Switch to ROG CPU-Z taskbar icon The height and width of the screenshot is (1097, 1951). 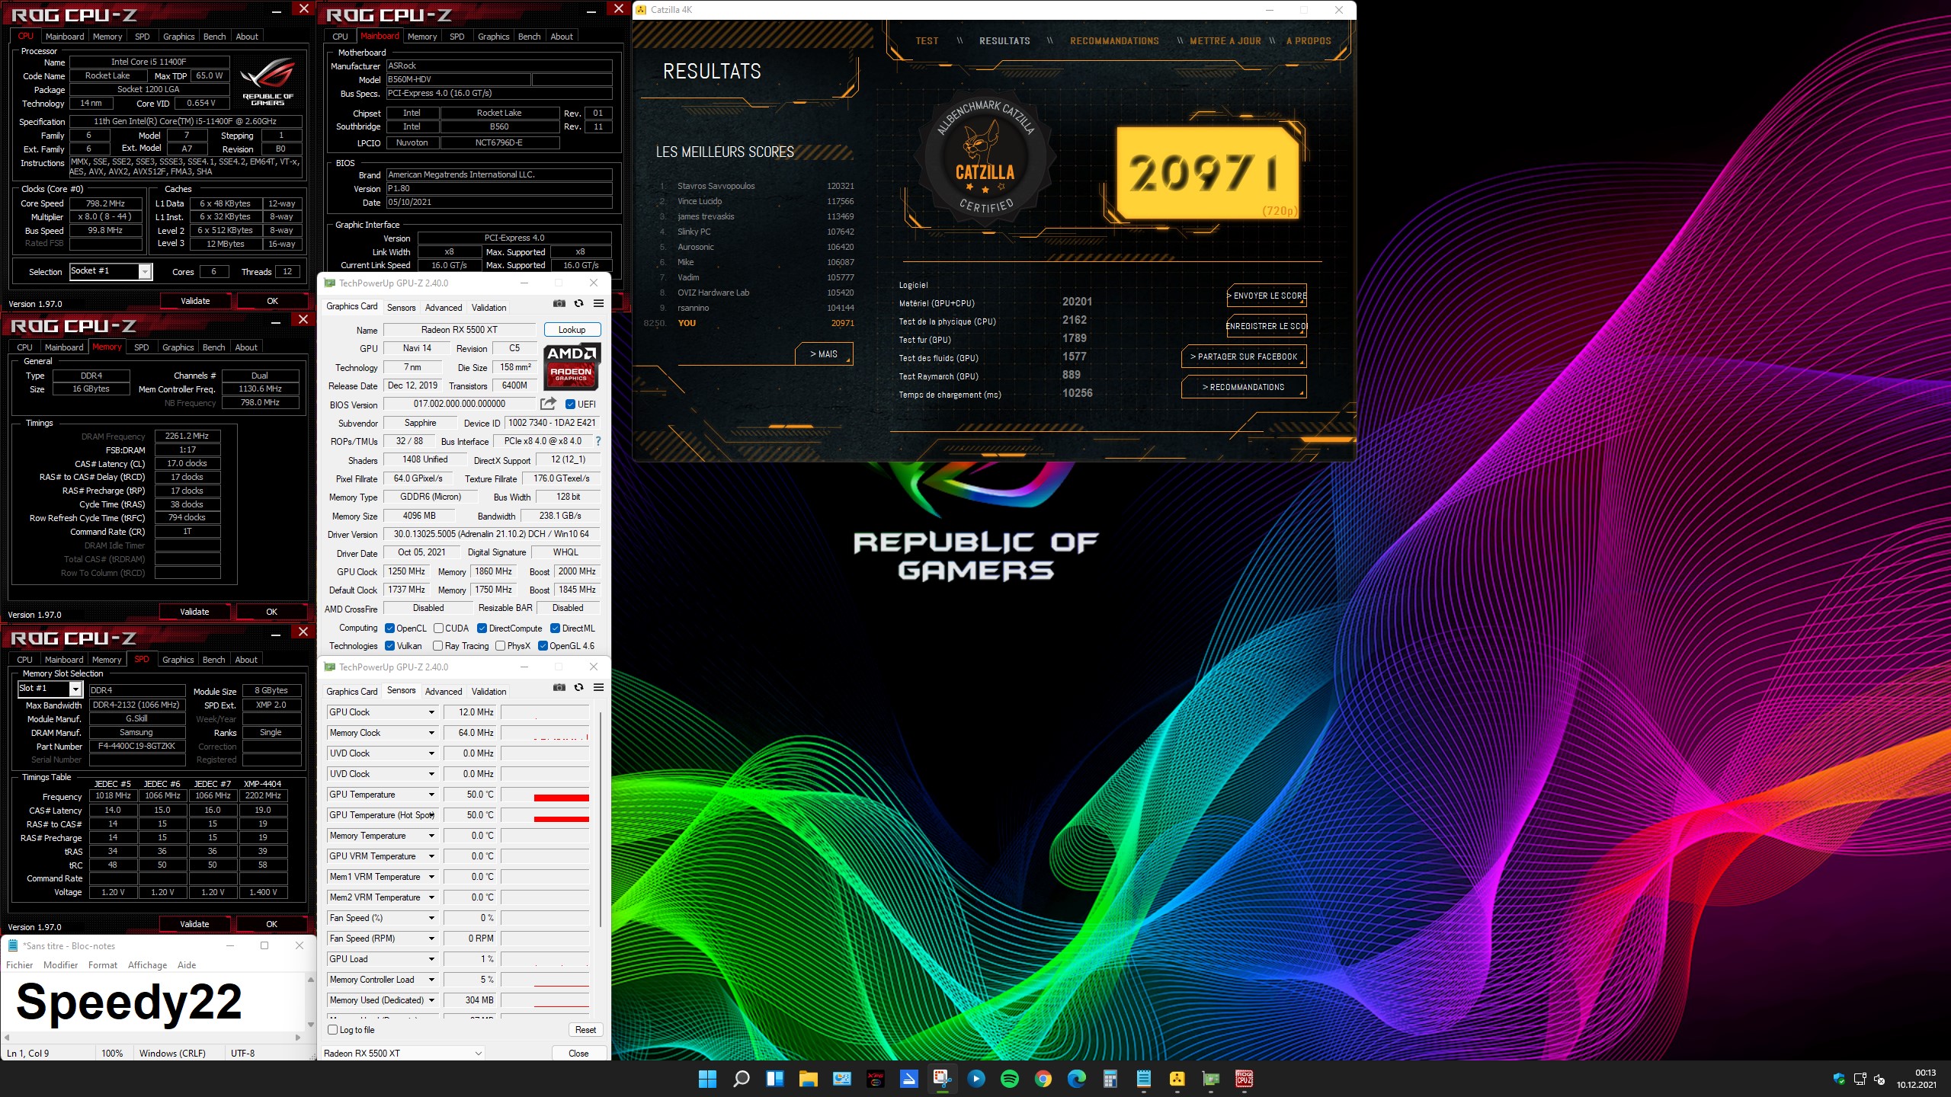pyautogui.click(x=1245, y=1079)
